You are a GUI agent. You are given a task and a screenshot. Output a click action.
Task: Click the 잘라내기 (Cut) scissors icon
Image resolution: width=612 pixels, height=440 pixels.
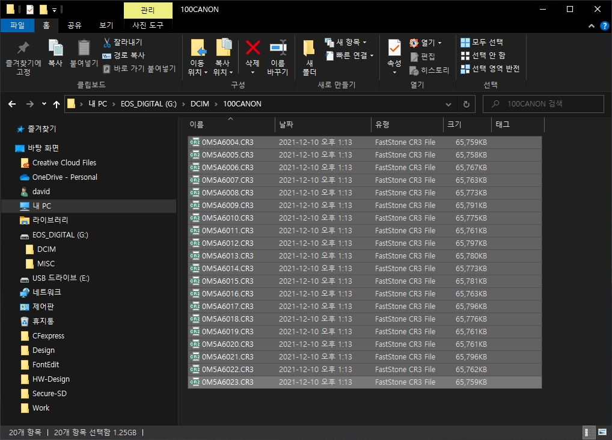point(107,42)
